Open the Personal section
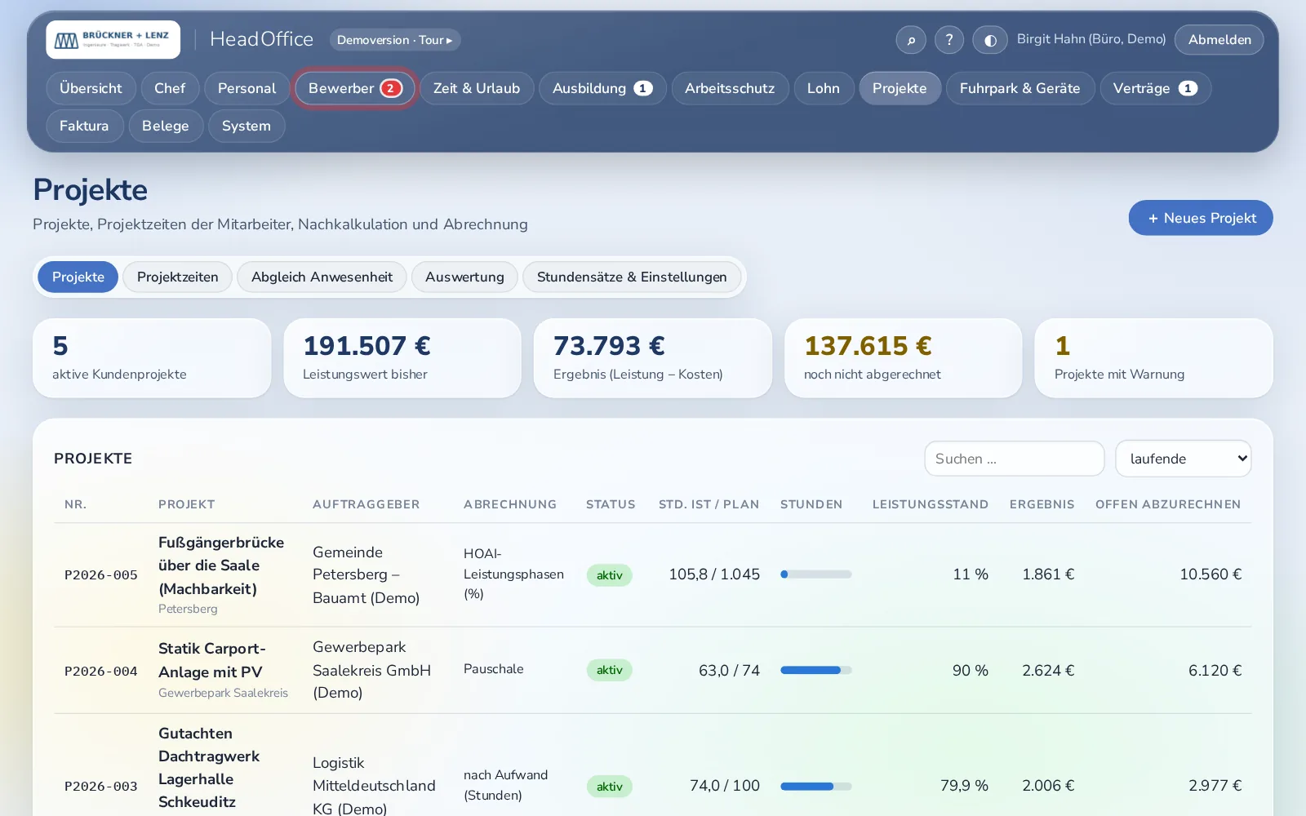Screen dimensions: 1306x816 (x=247, y=88)
